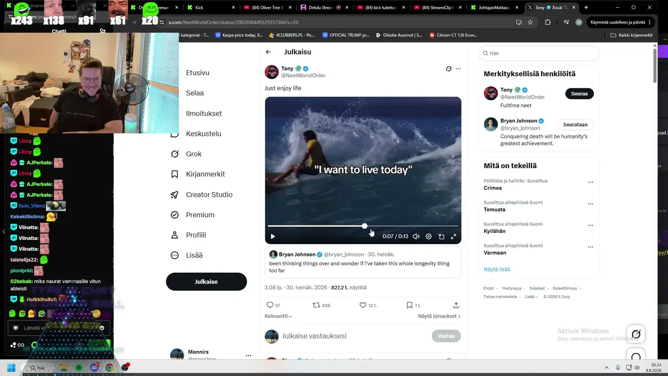This screenshot has width=668, height=376.
Task: Click the Premium verified badge icon
Action: coord(175,215)
